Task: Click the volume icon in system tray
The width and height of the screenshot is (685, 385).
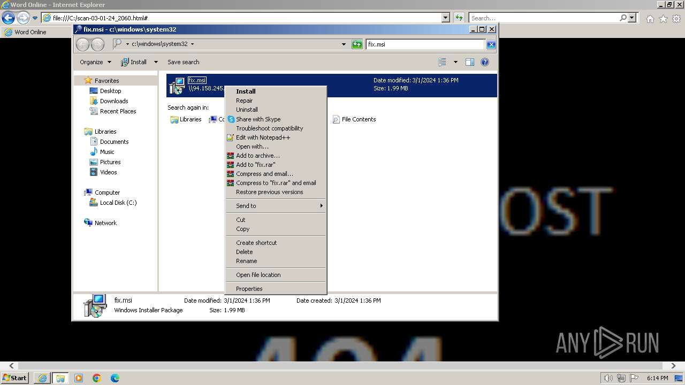Action: 608,378
